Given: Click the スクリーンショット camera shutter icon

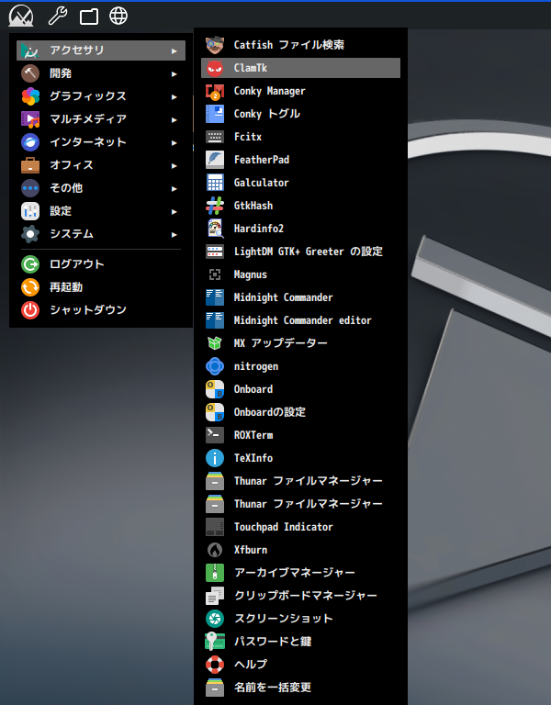Looking at the screenshot, I should [215, 619].
